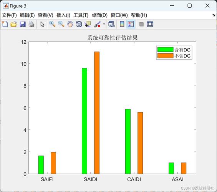This screenshot has width=217, height=192.
Task: Toggle the Data Cursor tool
Action: pos(88,24)
